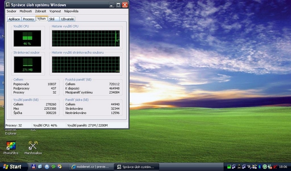Click the clock in the system tray
291x171 pixels.
click(x=283, y=167)
